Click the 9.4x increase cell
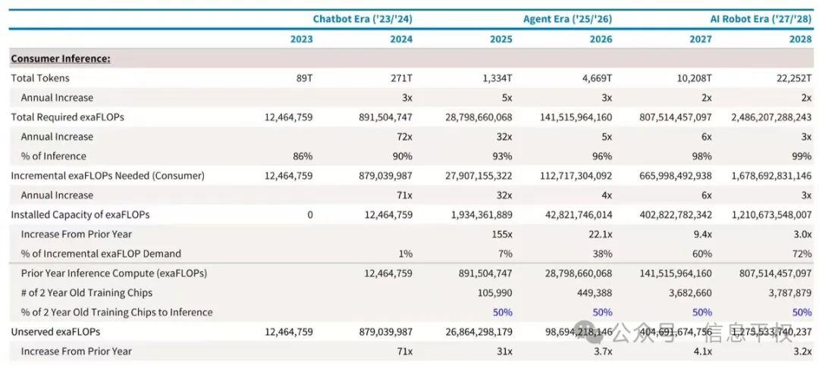This screenshot has width=819, height=365. (701, 234)
